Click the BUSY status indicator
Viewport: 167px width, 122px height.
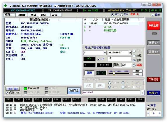tap(76, 100)
